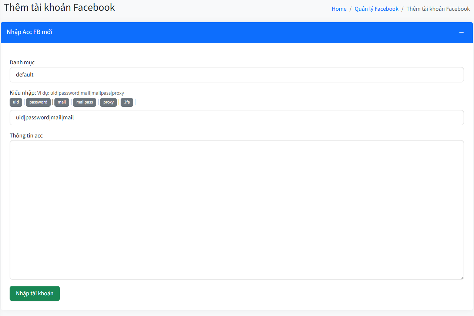
Task: Click the Thêm tài khoản Facebook page heading
Action: tap(60, 7)
